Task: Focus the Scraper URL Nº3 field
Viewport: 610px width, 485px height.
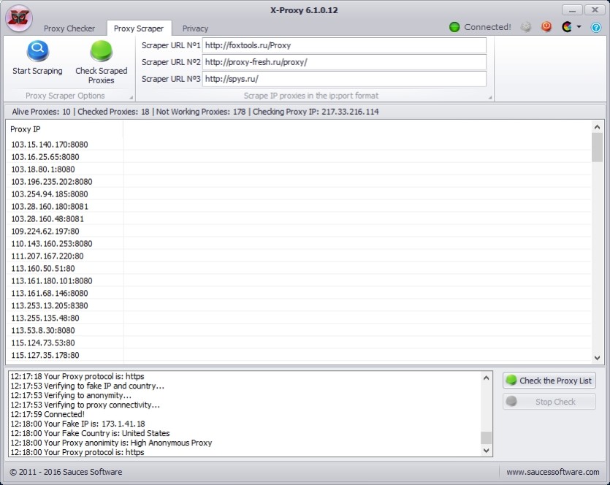Action: 344,79
